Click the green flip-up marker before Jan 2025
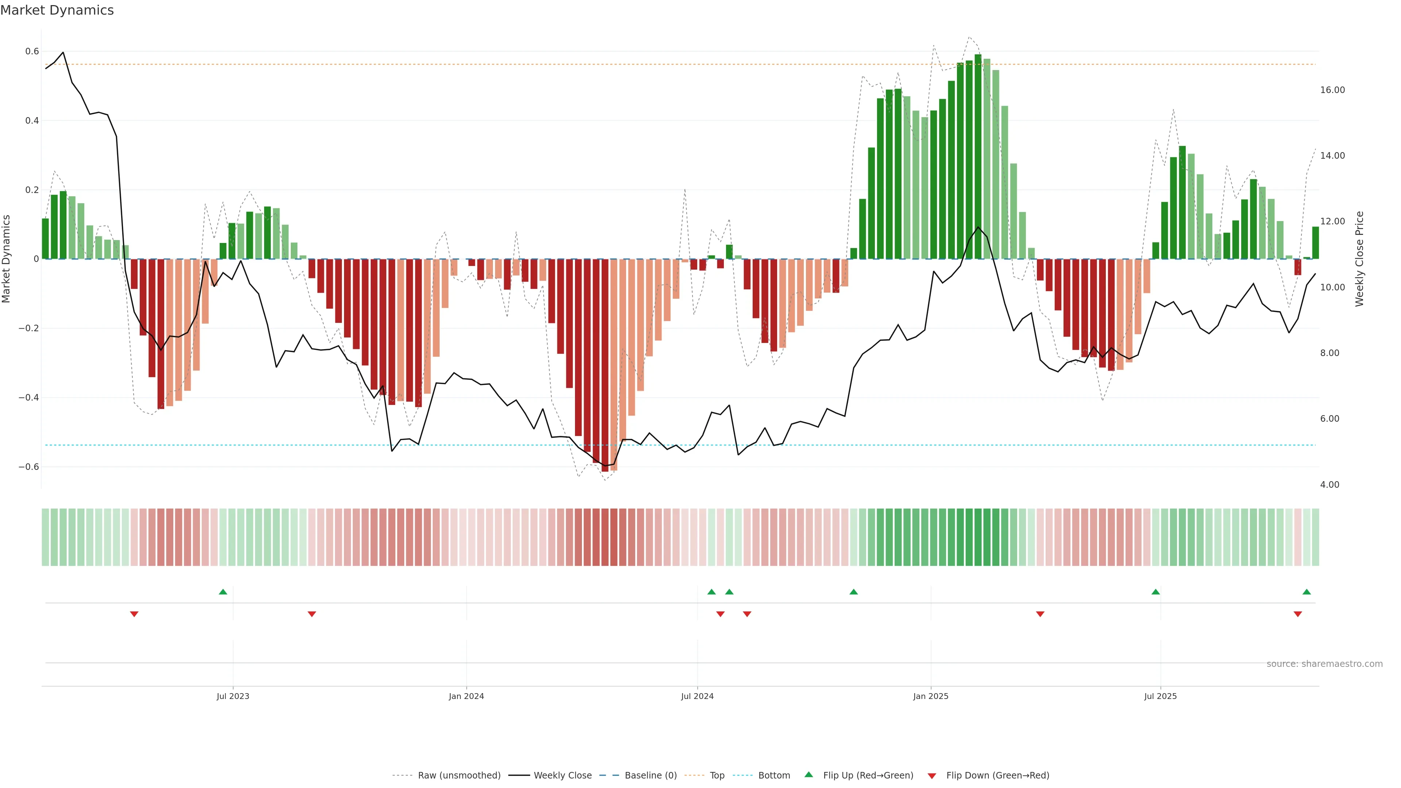This screenshot has height=788, width=1401. click(853, 592)
